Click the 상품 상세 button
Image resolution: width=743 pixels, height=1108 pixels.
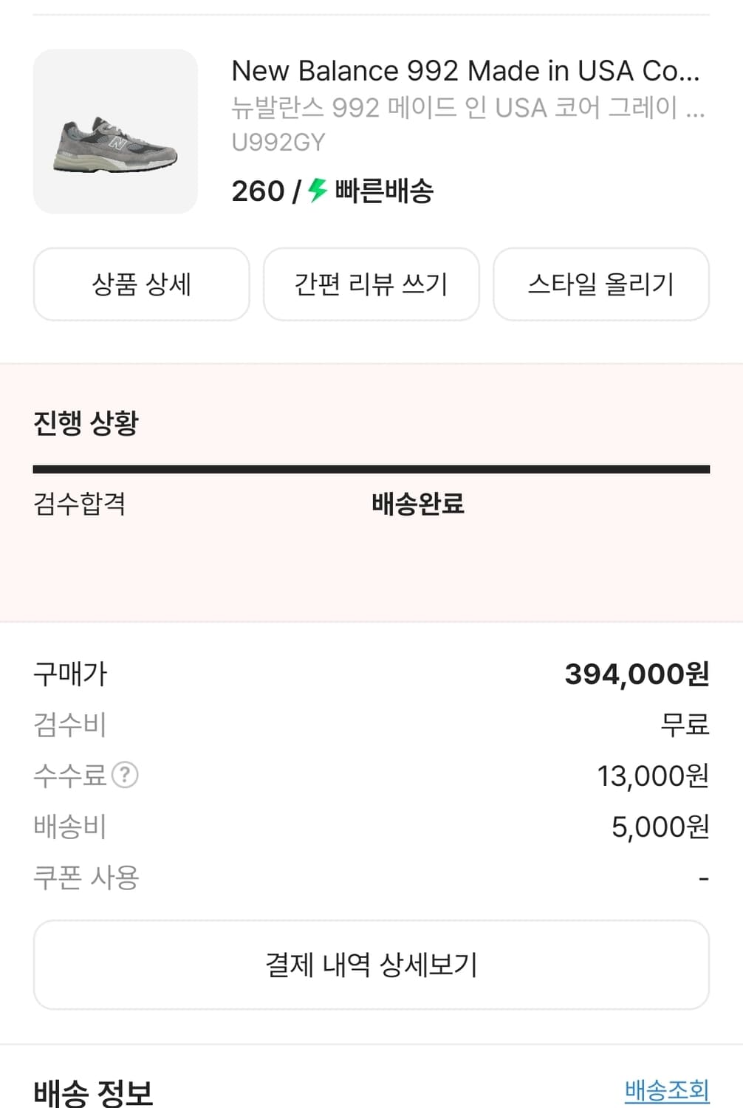(x=141, y=284)
